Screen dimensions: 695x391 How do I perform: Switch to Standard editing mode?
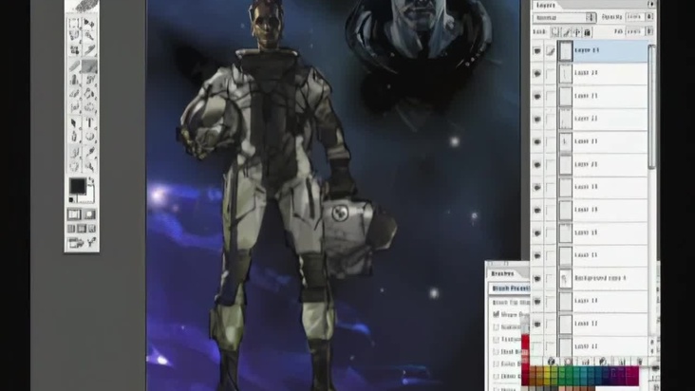pyautogui.click(x=74, y=214)
